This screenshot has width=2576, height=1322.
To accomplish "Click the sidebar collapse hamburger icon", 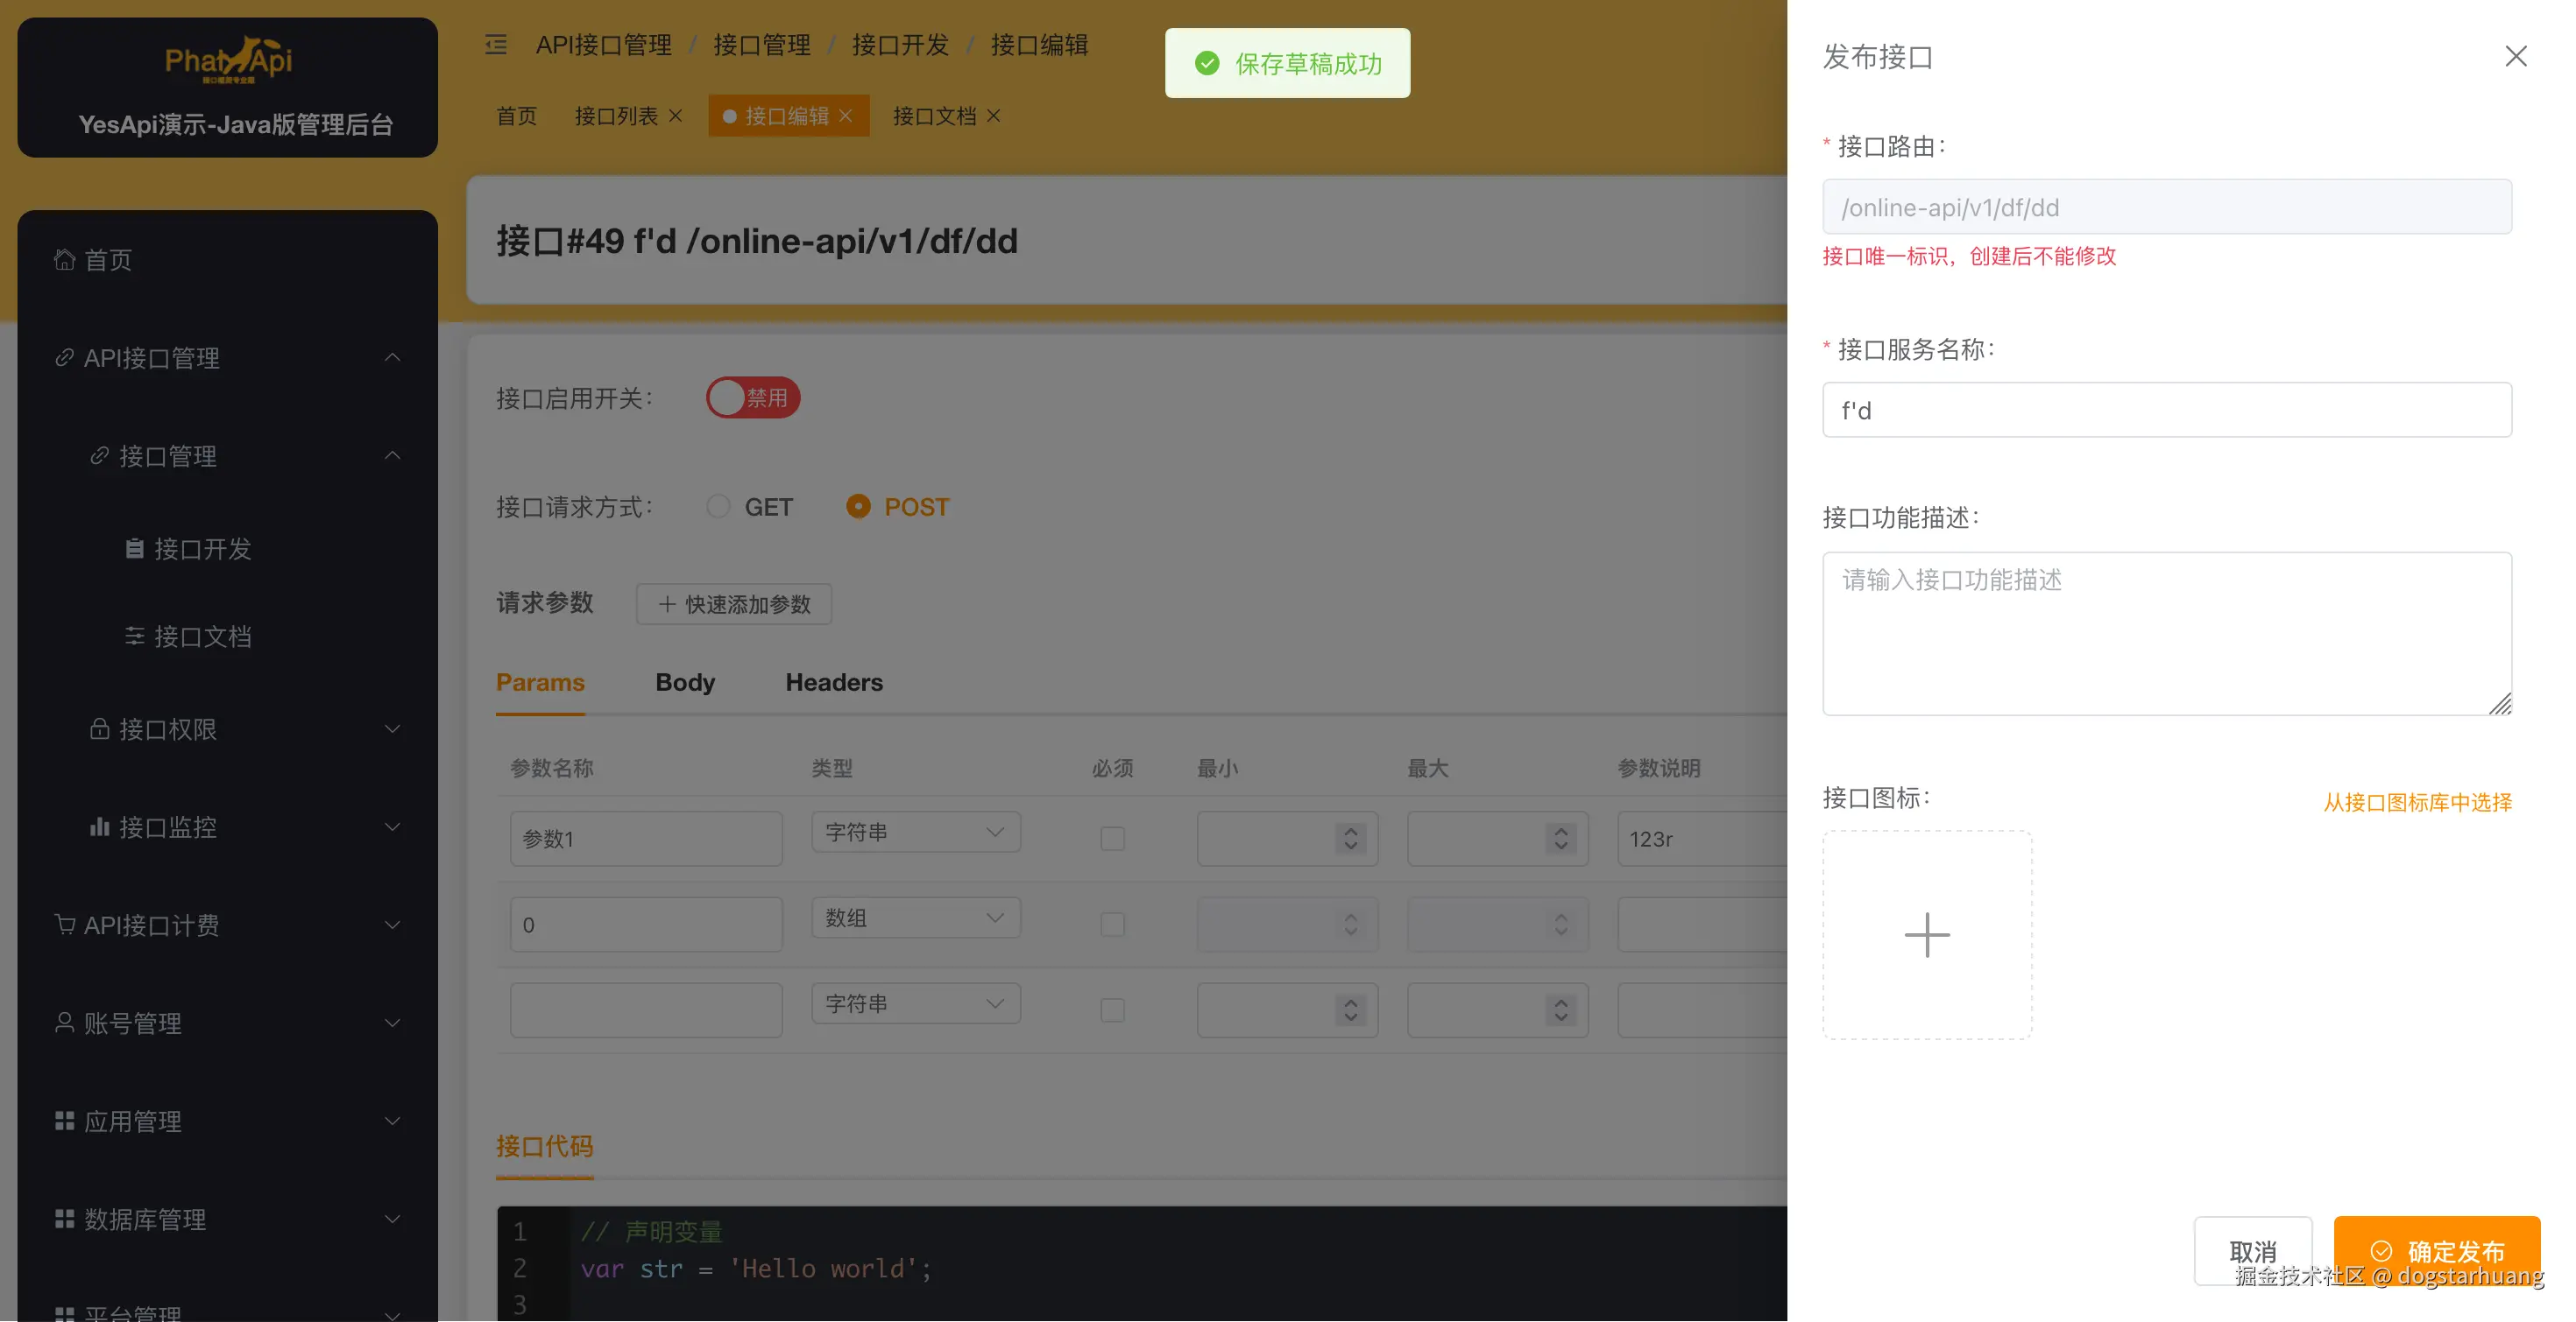I will click(x=496, y=45).
